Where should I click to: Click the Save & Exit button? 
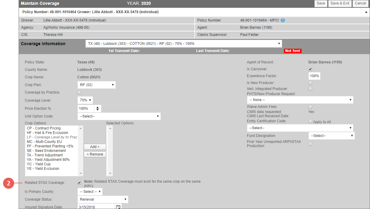(x=340, y=3)
